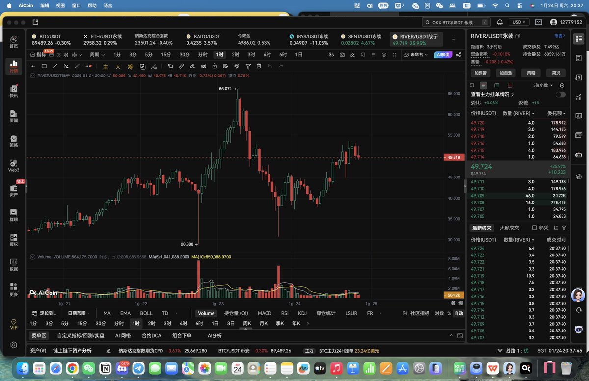Select the rectangle drawing tool
This screenshot has width=589, height=381.
tap(44, 66)
